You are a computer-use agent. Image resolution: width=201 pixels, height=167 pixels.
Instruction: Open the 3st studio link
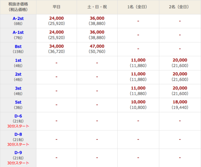coord(18,88)
